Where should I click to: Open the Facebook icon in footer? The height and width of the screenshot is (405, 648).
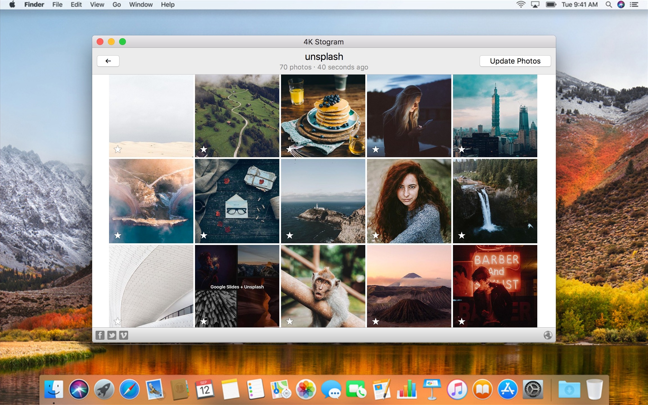coord(100,335)
